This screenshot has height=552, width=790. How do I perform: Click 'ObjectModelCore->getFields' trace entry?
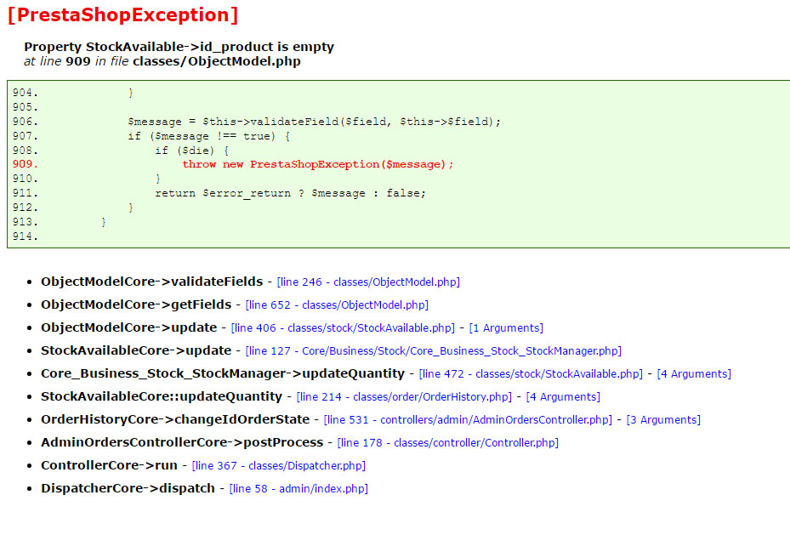coord(136,304)
